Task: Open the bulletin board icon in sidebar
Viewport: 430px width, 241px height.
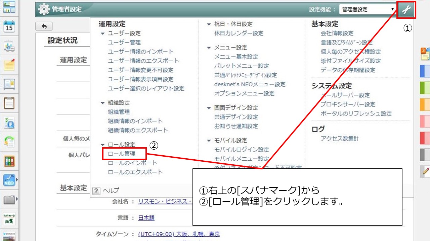Action: tap(9, 84)
